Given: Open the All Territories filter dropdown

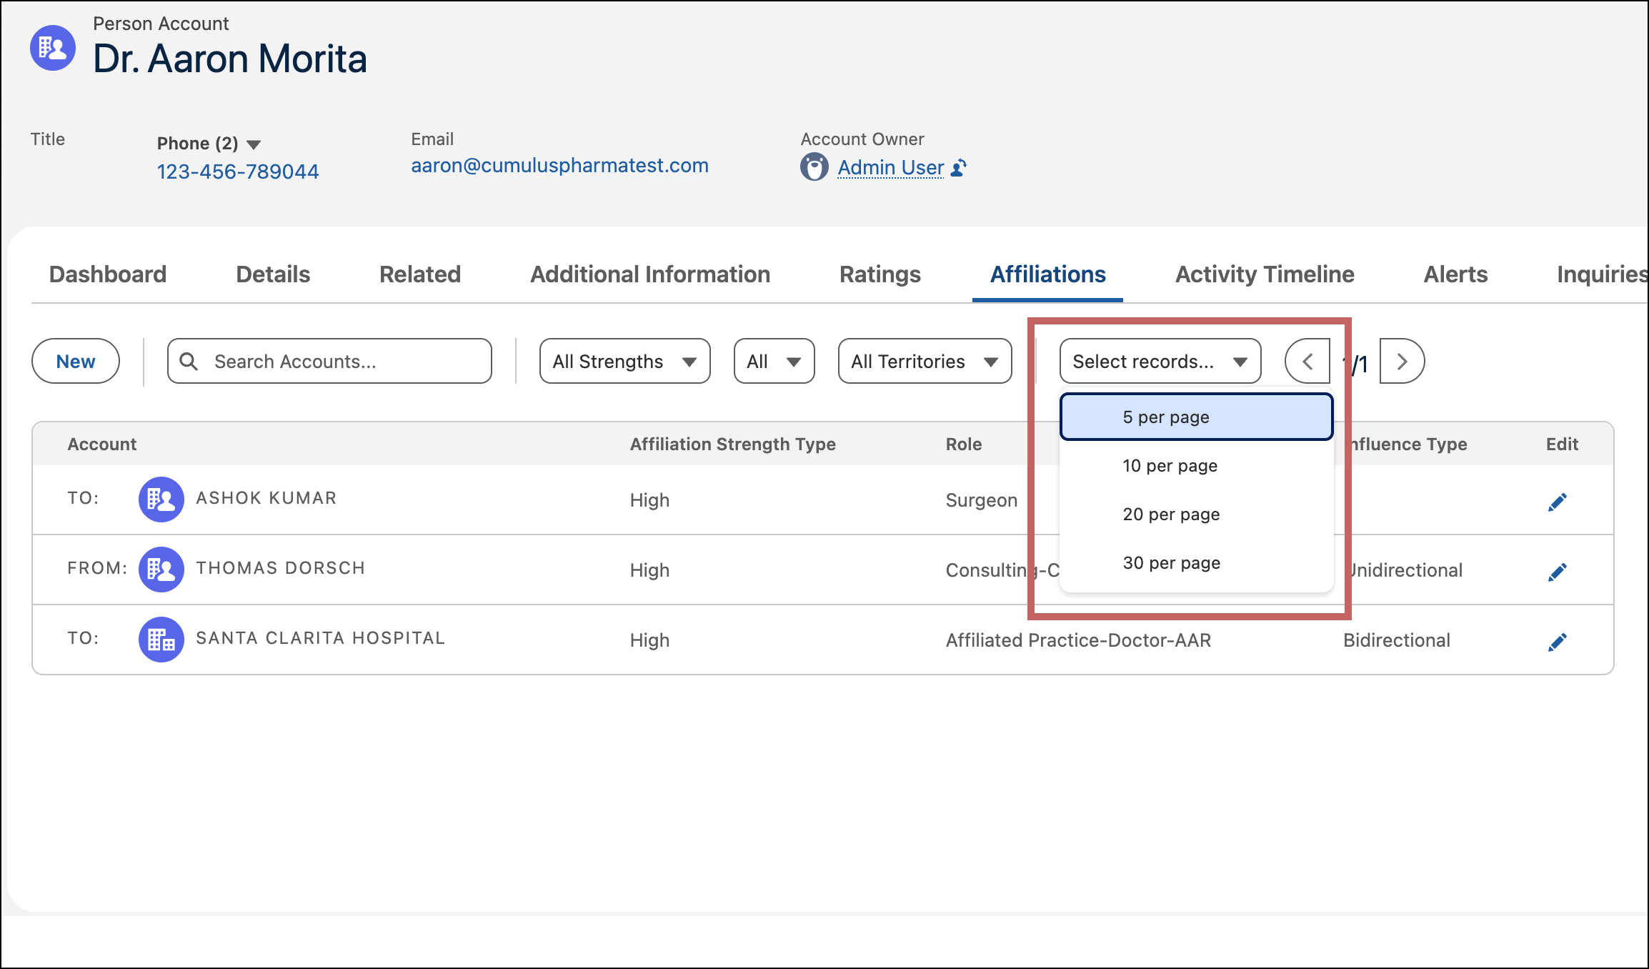Looking at the screenshot, I should (x=925, y=361).
